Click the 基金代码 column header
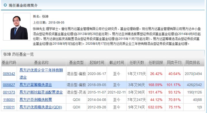This screenshot has height=113, width=207. (9, 62)
